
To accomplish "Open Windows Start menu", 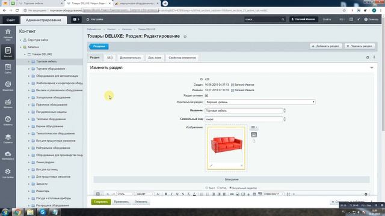I will 5,212.
